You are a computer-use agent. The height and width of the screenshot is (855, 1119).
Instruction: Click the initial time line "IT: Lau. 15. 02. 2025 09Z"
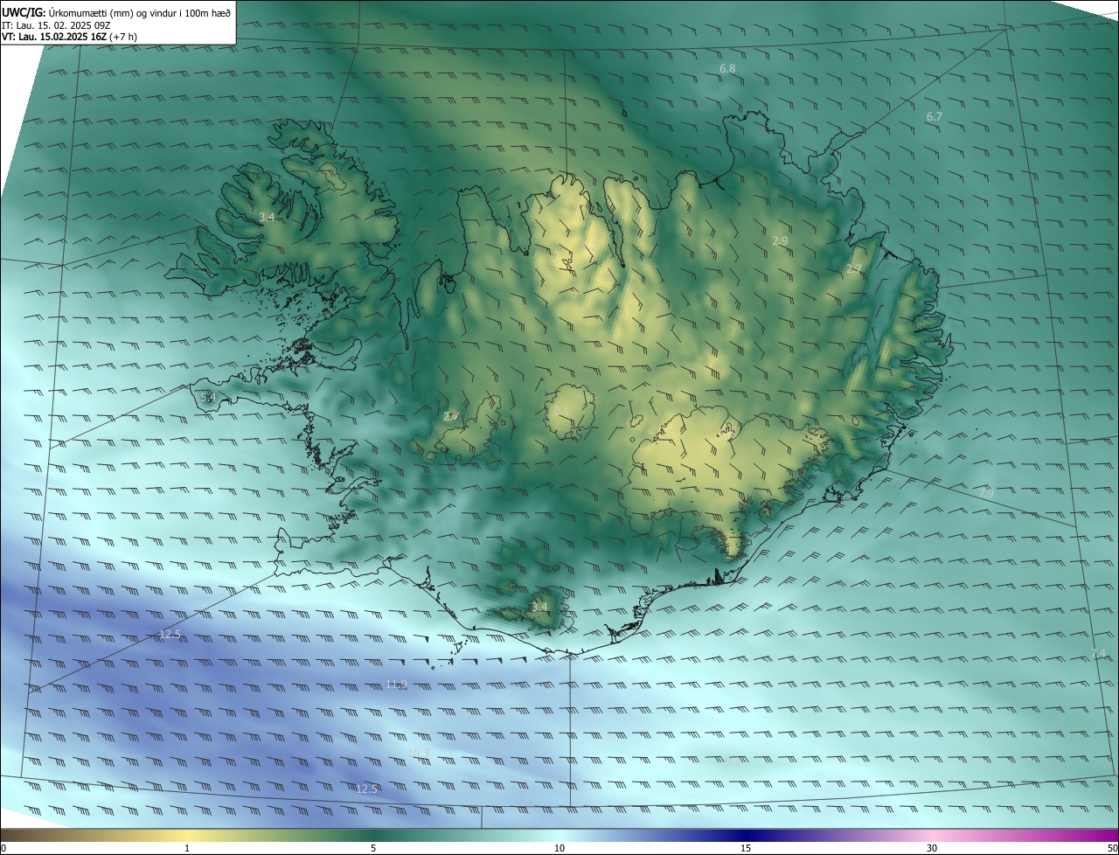point(58,25)
